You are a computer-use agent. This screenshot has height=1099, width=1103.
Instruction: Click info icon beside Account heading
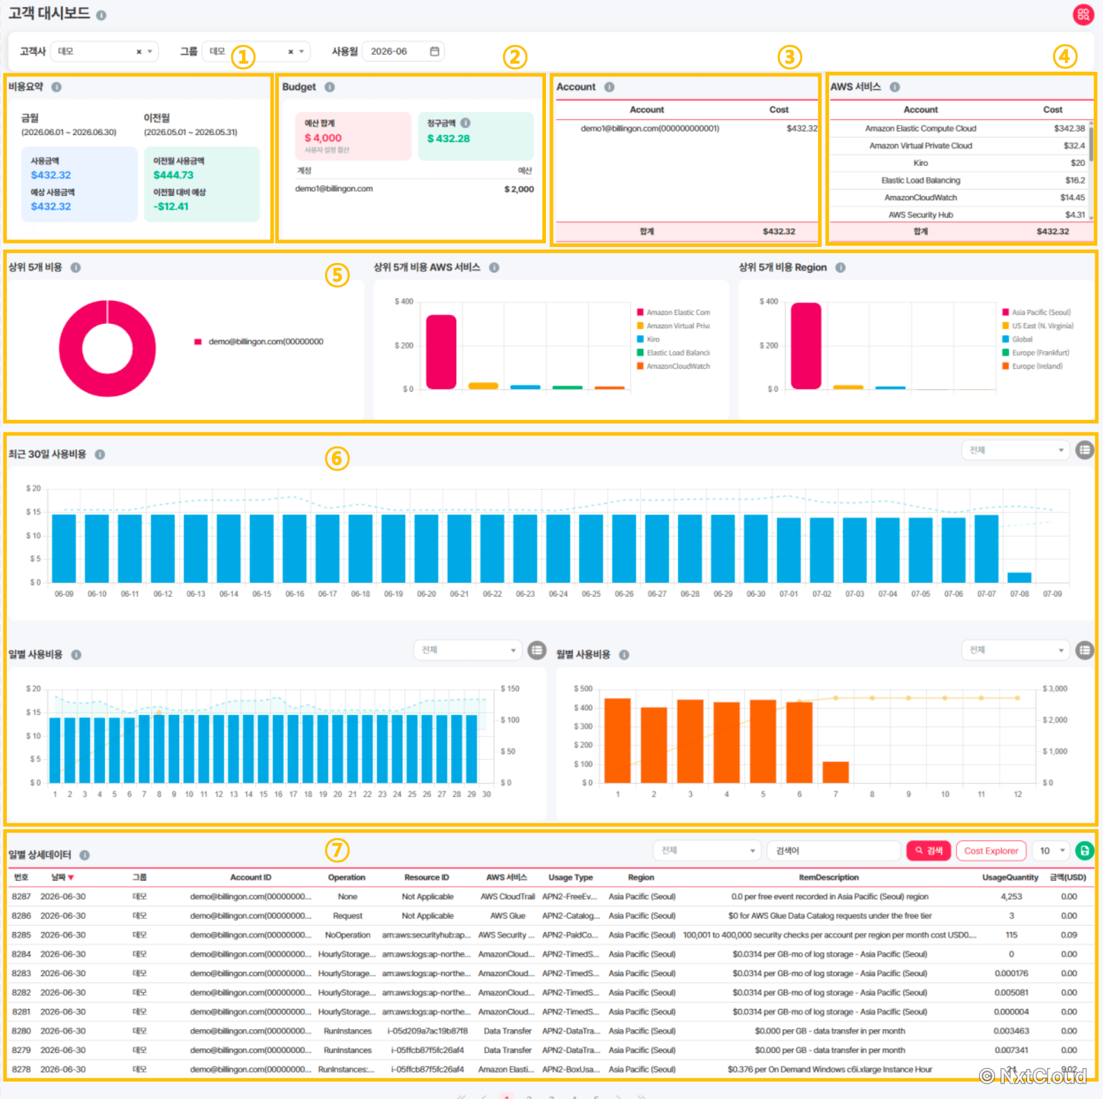coord(610,87)
